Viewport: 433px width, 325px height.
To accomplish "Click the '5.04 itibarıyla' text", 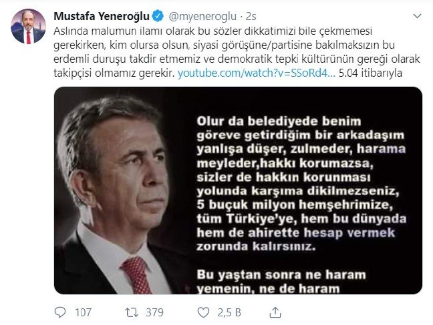I will pyautogui.click(x=370, y=73).
